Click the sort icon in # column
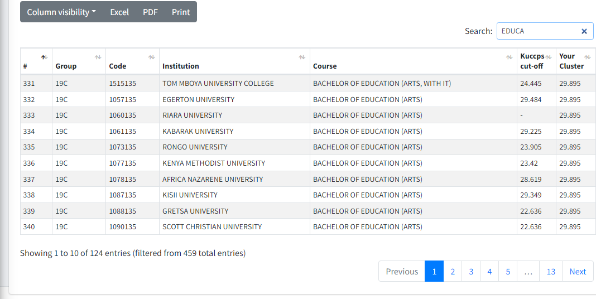The height and width of the screenshot is (299, 596). point(44,57)
